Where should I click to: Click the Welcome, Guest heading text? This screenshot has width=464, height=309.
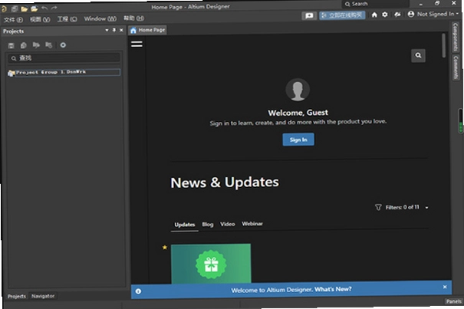point(298,113)
